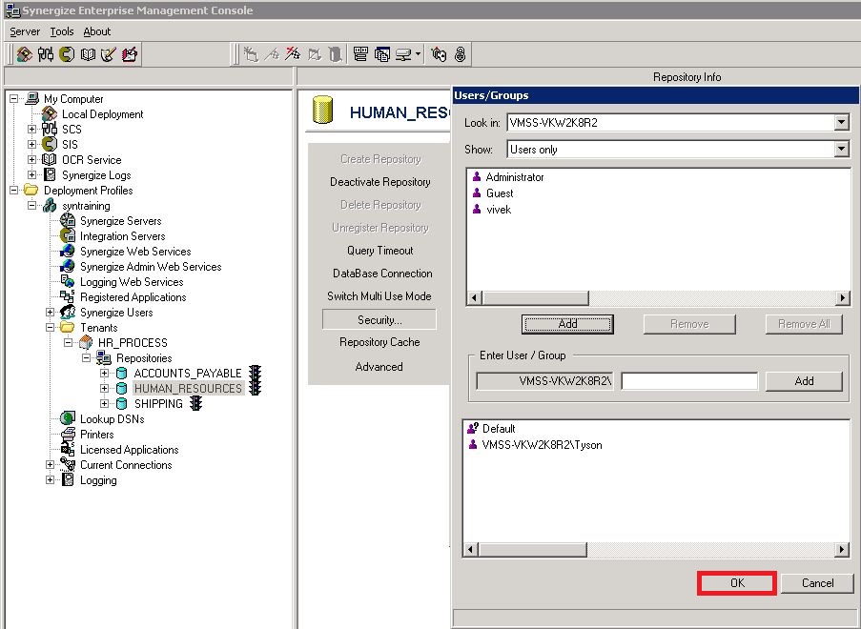This screenshot has height=629, width=861.
Task: Click the SCS sliders toolbar icon
Action: (46, 53)
